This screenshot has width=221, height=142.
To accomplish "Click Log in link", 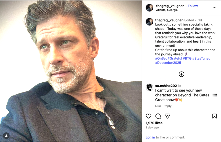I will click(150, 137).
